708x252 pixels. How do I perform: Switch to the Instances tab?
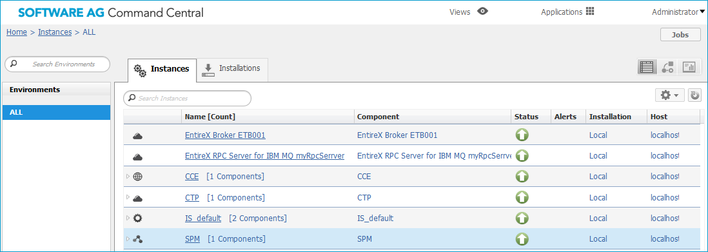click(x=162, y=70)
